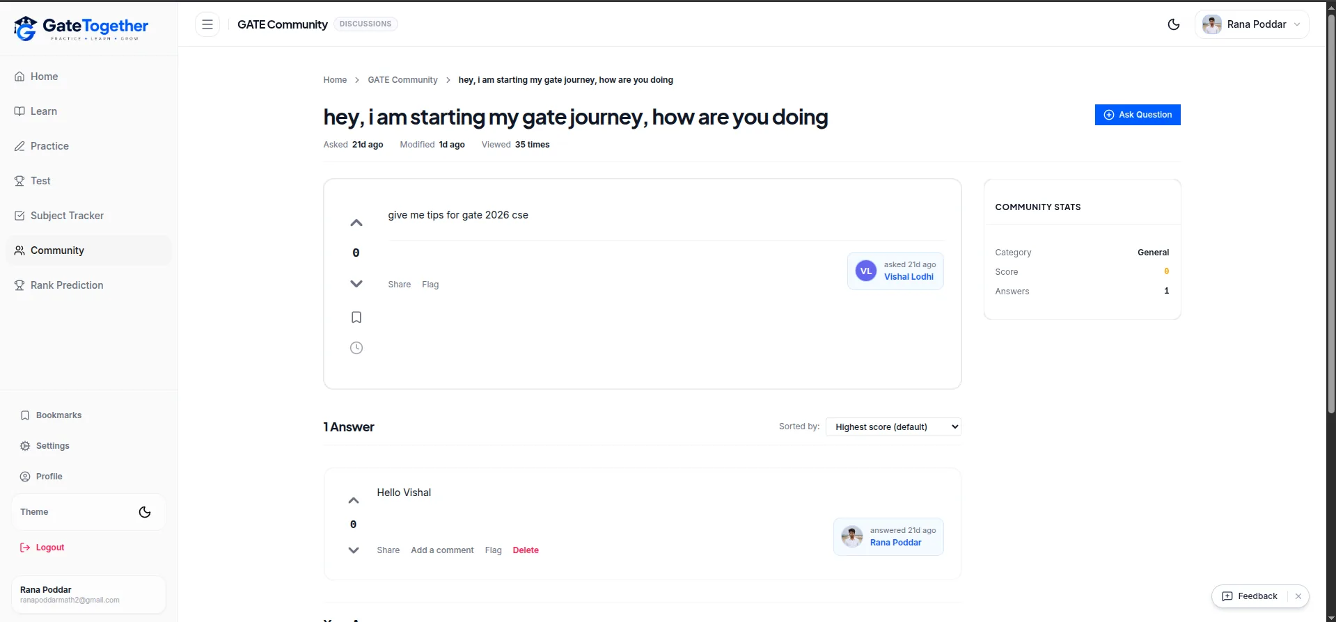
Task: Open Vishal Lodhi's profile link
Action: click(x=909, y=277)
